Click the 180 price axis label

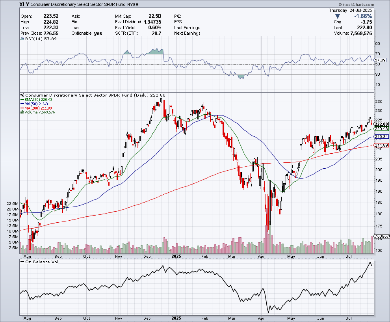(379, 214)
